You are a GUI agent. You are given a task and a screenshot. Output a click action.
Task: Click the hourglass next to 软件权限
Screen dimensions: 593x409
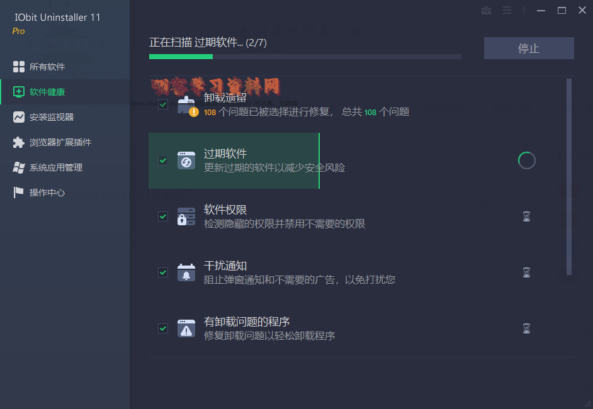coord(526,216)
